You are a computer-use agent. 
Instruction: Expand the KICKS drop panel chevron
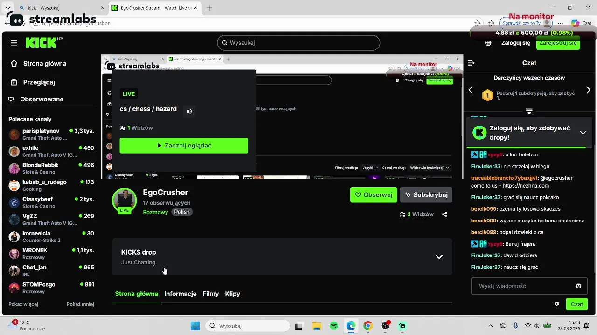coord(439,257)
